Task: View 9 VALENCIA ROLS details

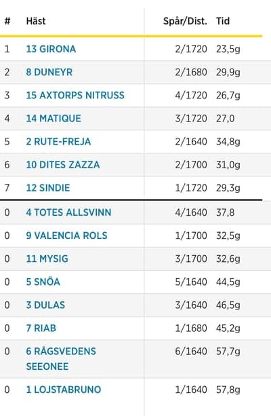Action: coord(67,235)
